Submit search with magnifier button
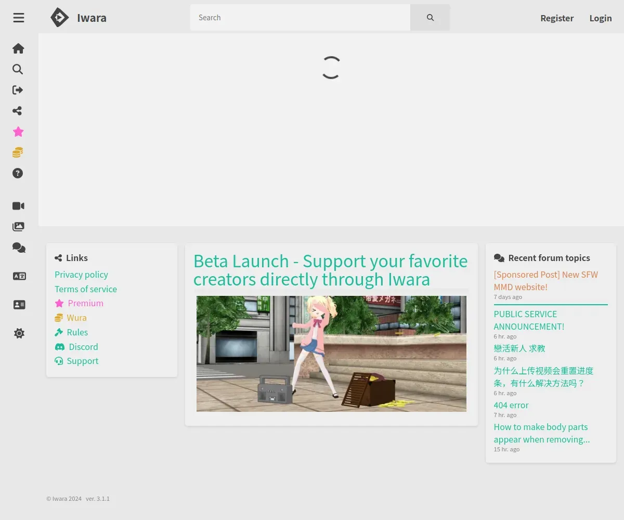624x520 pixels. 430,18
